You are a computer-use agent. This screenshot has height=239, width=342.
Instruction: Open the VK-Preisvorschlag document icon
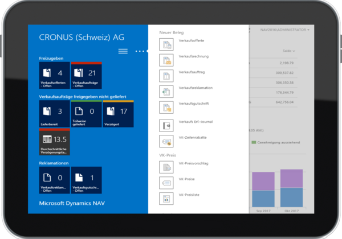[166, 167]
